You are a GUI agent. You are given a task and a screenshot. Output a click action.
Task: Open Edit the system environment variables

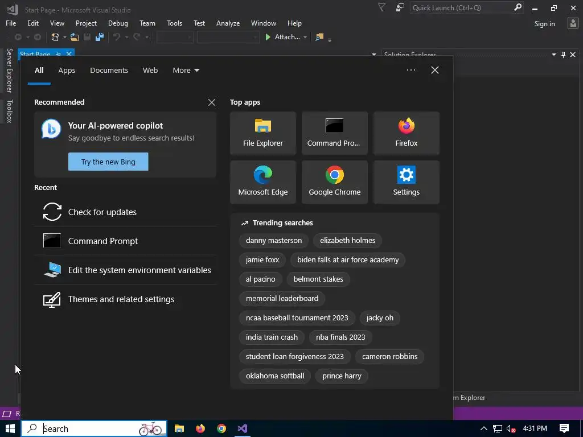tap(125, 270)
